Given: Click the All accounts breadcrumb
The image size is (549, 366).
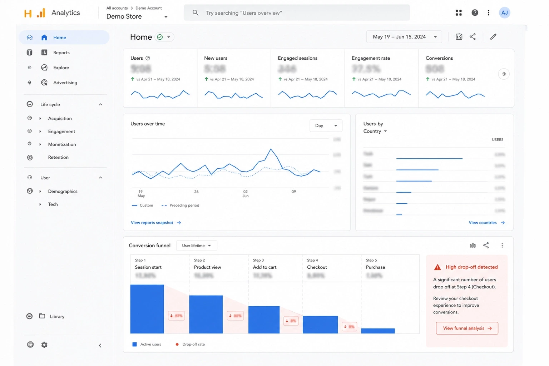Looking at the screenshot, I should tap(117, 8).
